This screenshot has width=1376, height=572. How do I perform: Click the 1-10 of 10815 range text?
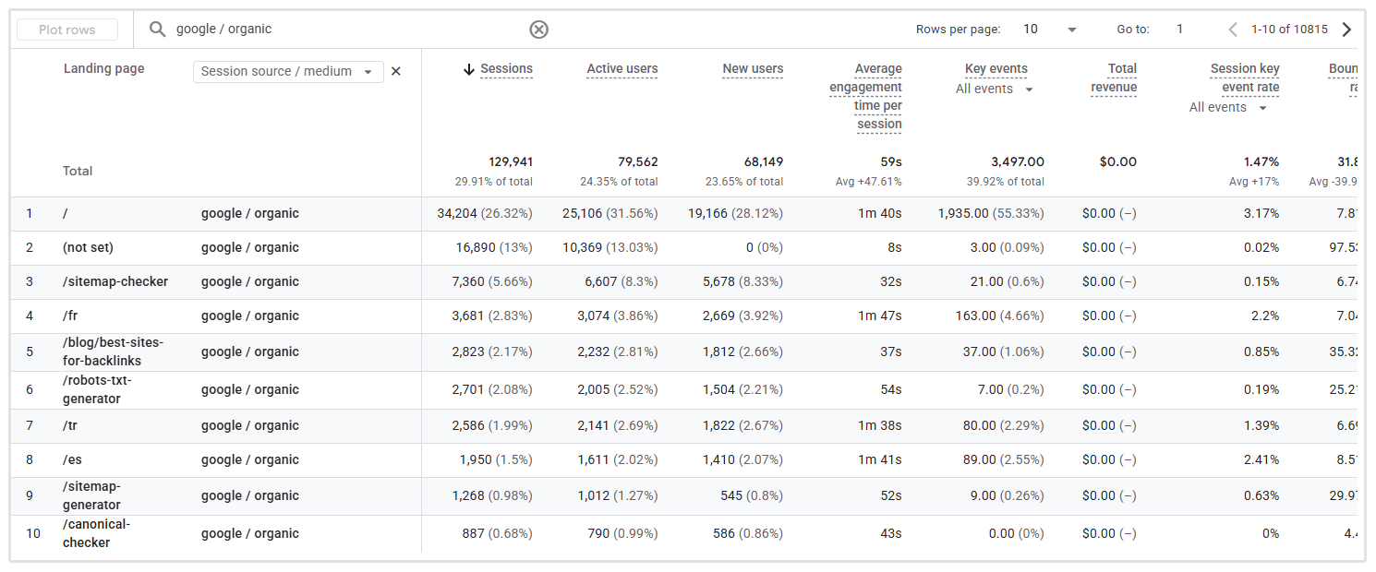pos(1289,30)
